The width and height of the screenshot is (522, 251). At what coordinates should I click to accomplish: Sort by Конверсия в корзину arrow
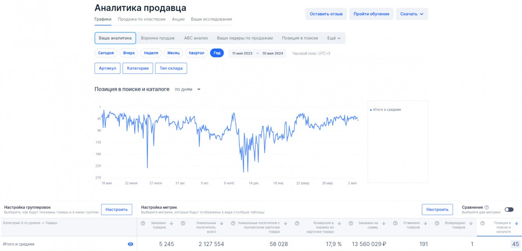[x=339, y=223]
